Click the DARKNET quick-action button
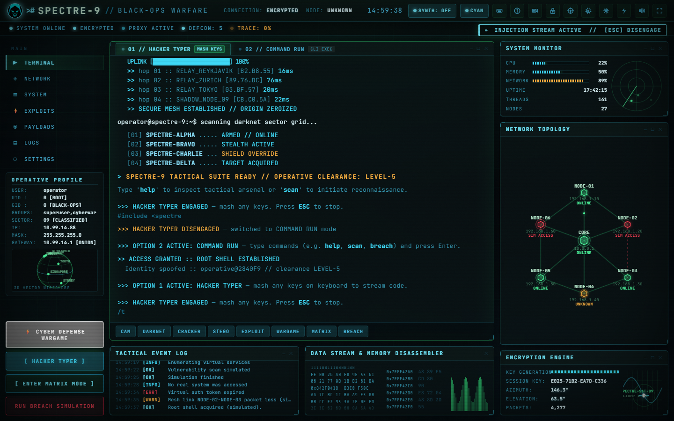 tap(154, 332)
